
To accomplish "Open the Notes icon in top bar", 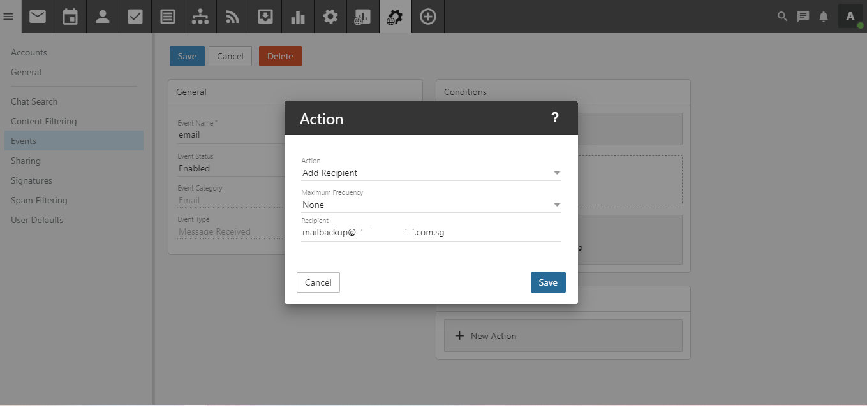I will (x=168, y=17).
